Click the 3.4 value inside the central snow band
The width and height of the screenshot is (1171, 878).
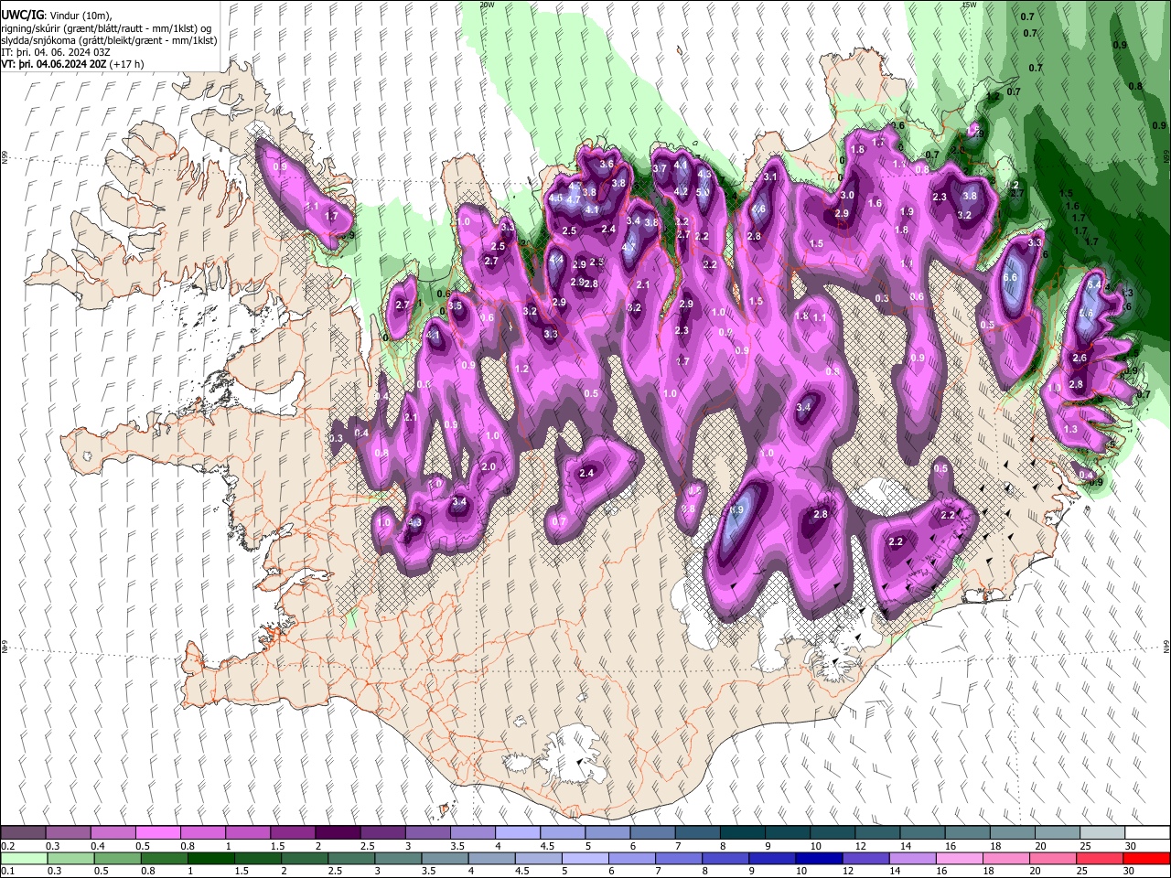(804, 407)
